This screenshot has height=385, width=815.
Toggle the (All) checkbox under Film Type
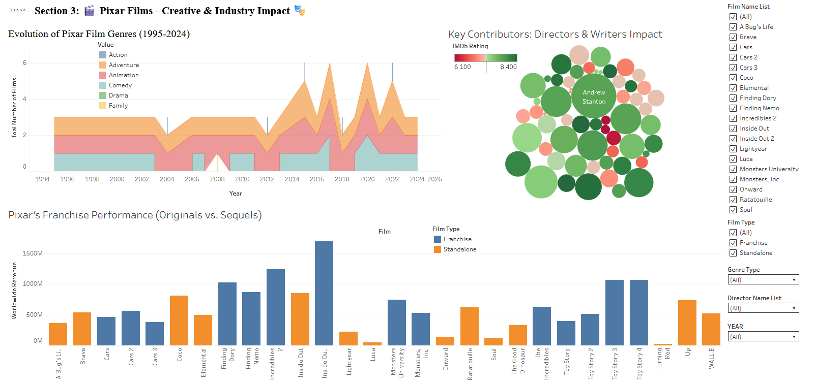coord(733,233)
